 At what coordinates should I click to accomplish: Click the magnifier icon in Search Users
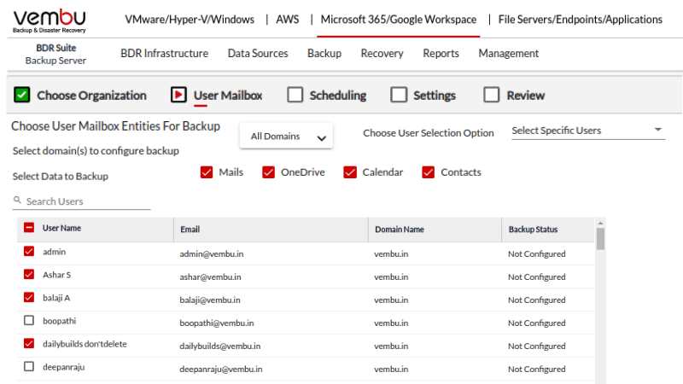17,200
